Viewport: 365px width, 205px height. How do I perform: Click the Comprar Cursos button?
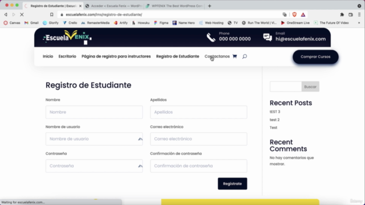pyautogui.click(x=315, y=57)
